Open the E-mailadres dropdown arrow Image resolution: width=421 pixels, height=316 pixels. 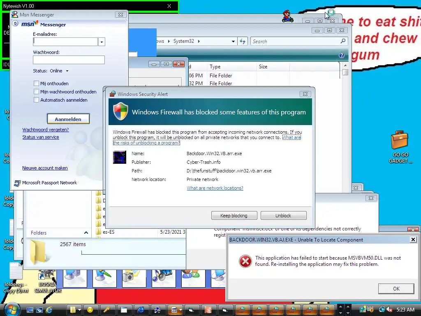(102, 42)
